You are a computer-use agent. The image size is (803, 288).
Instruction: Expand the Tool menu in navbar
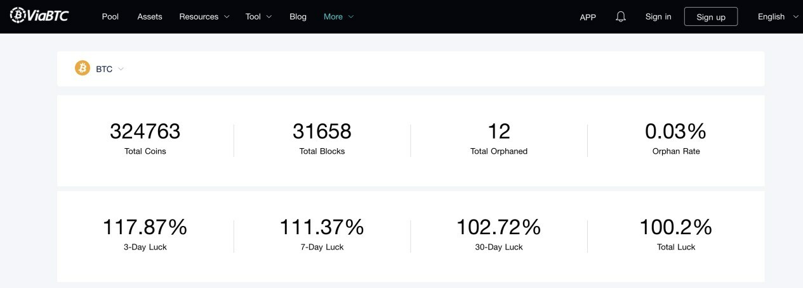pos(258,16)
